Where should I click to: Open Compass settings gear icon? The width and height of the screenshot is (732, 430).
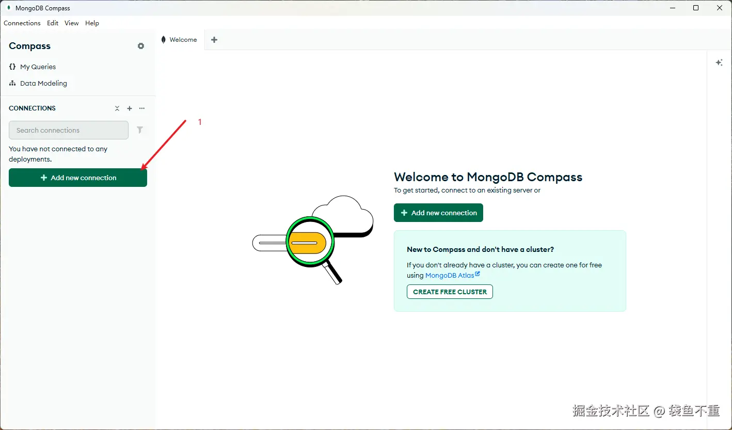click(x=141, y=46)
